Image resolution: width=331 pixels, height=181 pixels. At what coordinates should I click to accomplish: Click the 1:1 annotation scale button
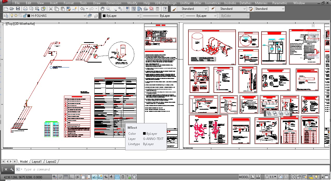point(271,177)
